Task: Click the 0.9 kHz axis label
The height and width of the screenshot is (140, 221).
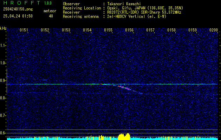Action: [3, 80]
